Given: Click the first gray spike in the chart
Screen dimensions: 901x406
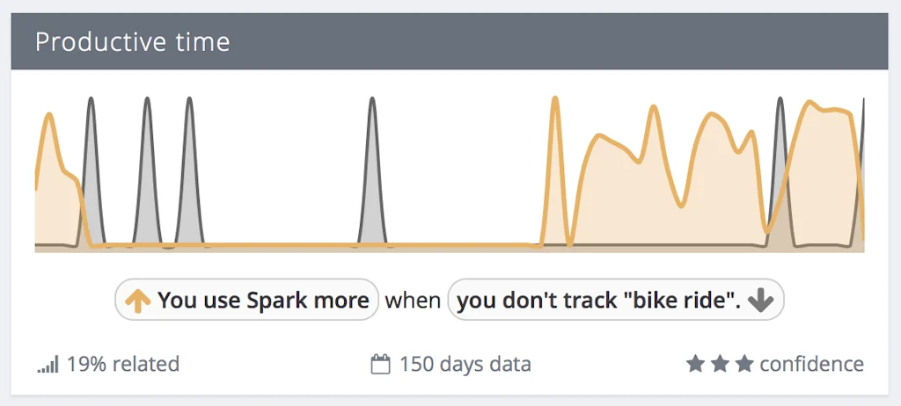Looking at the screenshot, I should click(x=91, y=167).
